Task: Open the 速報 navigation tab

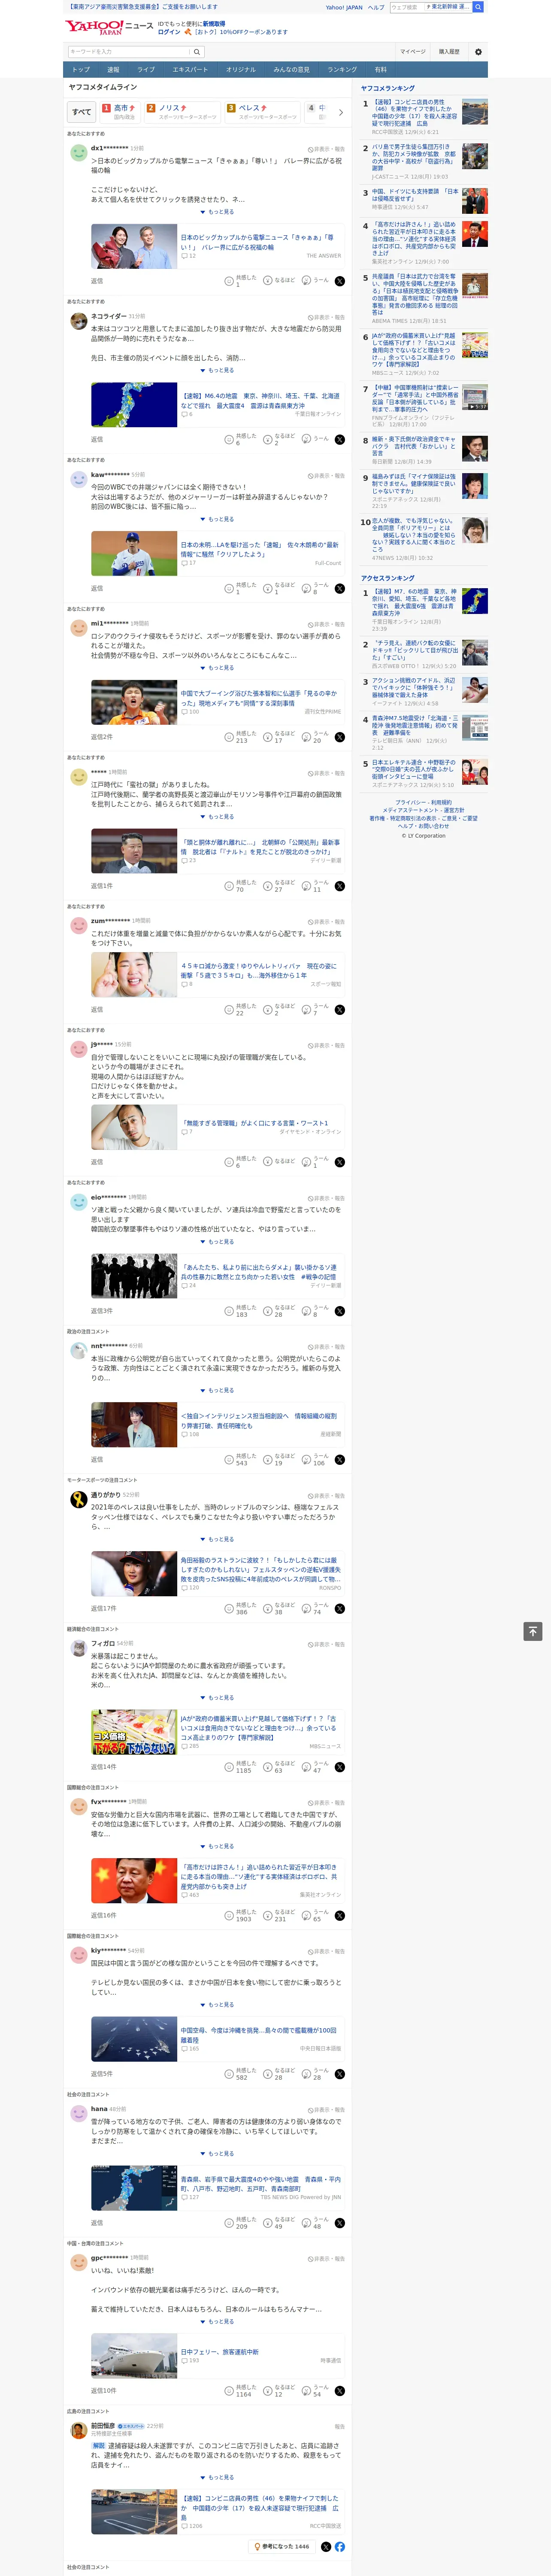Action: coord(113,70)
